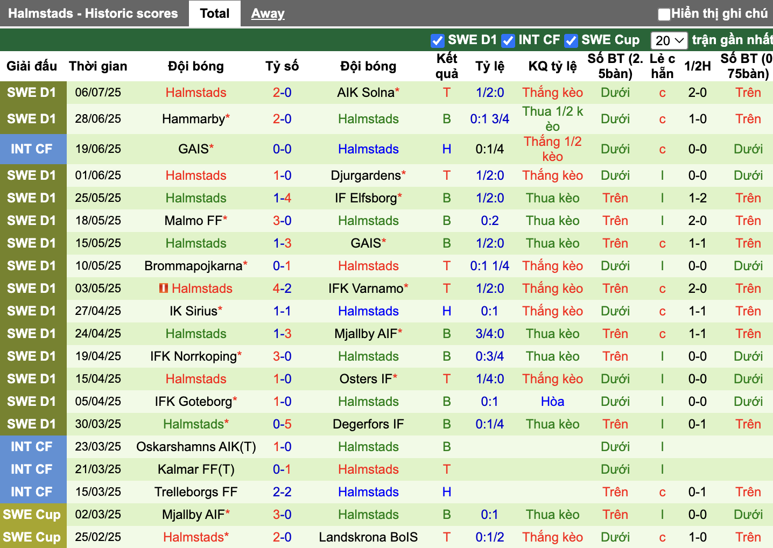Switch to the Total tab

214,13
